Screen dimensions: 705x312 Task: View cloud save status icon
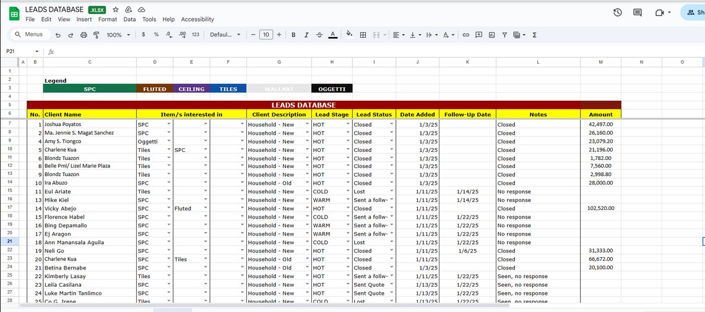[142, 9]
